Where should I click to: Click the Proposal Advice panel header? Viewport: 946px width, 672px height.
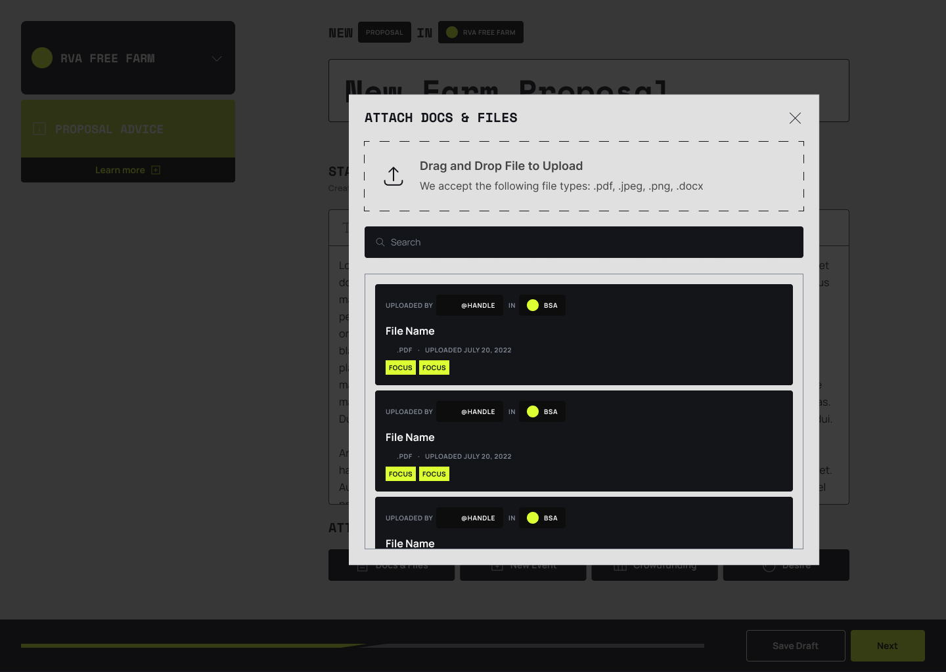(x=128, y=129)
